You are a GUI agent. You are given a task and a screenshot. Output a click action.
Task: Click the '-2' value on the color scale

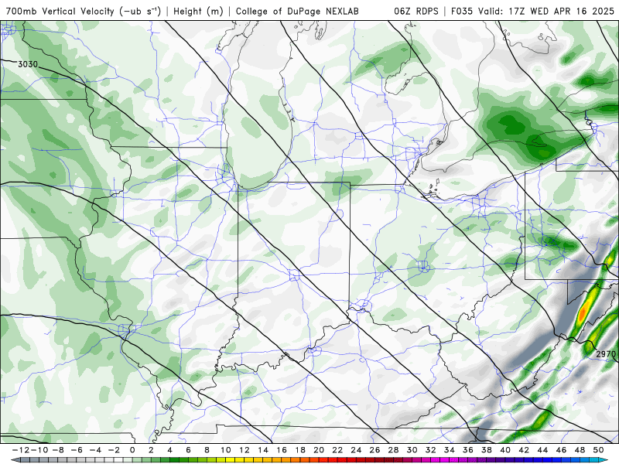114,450
